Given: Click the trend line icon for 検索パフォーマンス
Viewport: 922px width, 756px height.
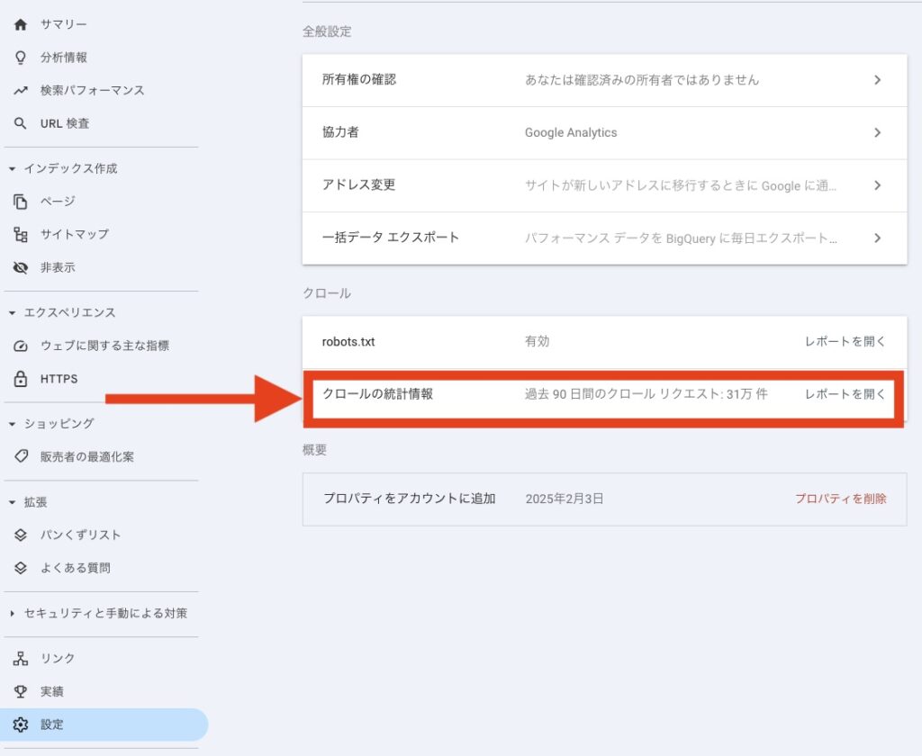Looking at the screenshot, I should click(21, 91).
